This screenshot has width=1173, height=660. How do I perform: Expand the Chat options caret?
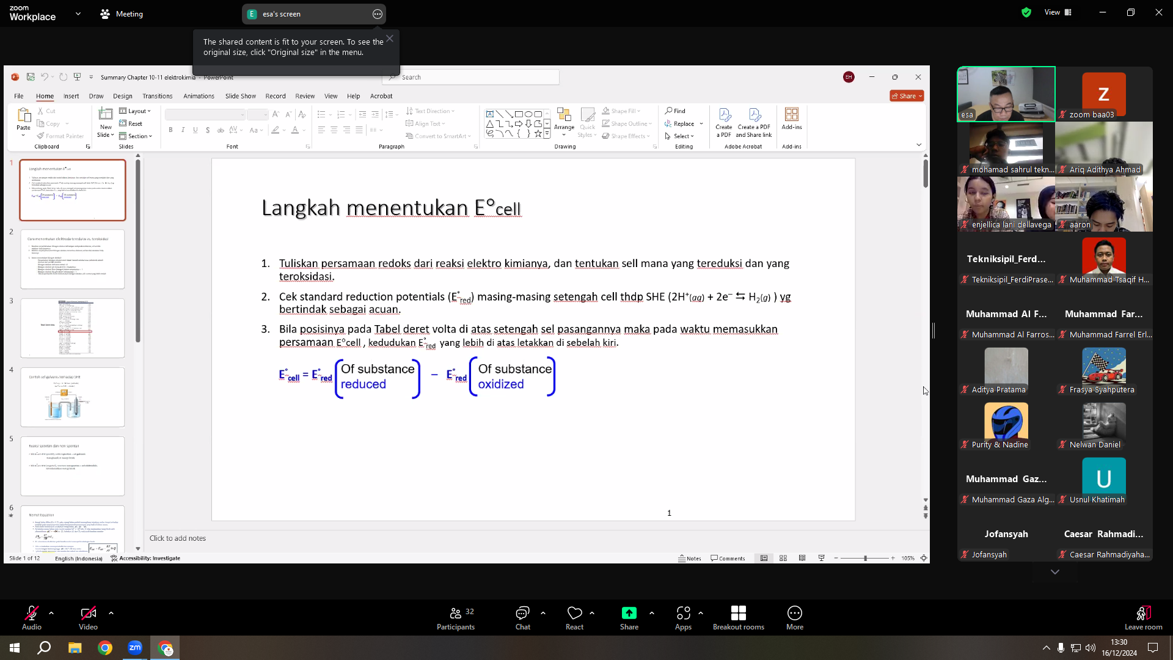tap(543, 612)
